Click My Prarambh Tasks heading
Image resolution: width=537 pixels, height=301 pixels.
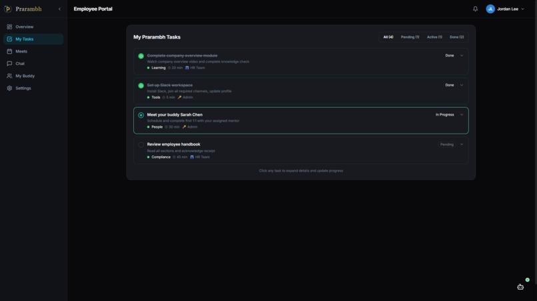pos(157,37)
